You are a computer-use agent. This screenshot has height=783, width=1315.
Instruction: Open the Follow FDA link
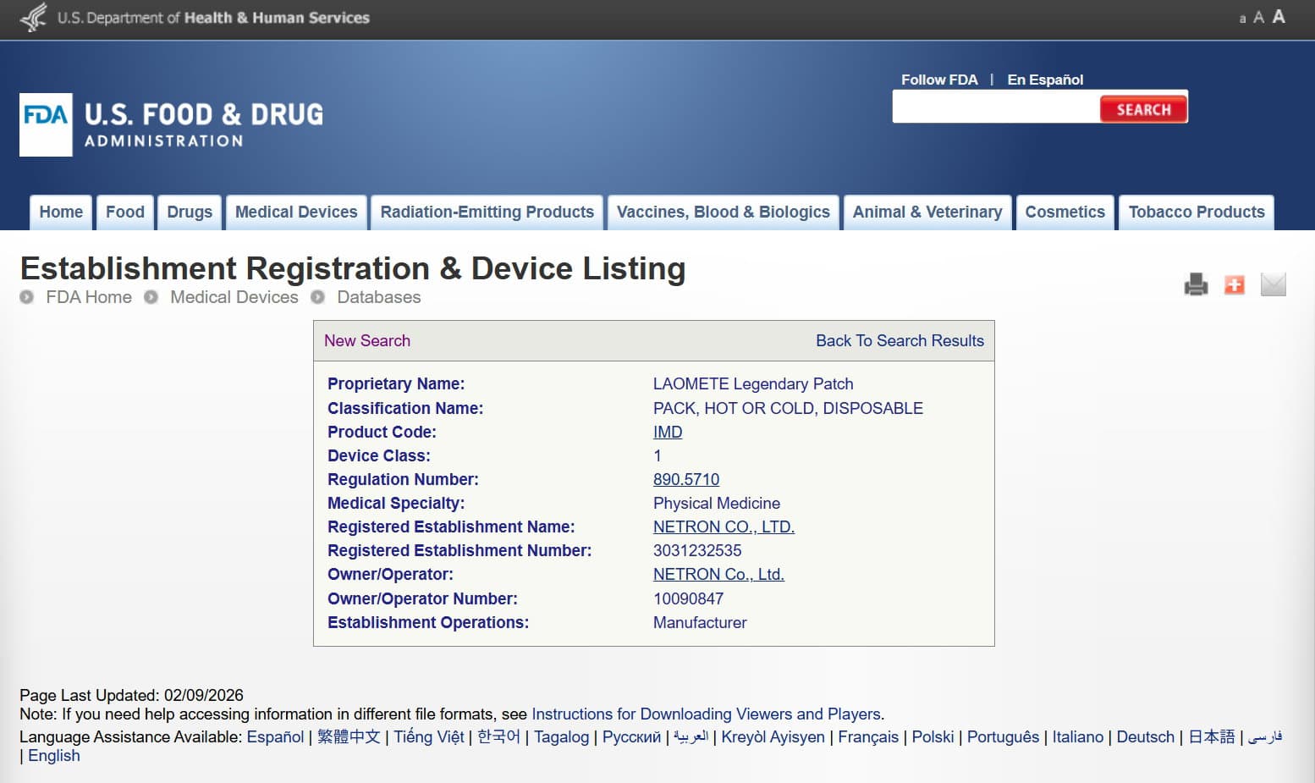(x=939, y=80)
